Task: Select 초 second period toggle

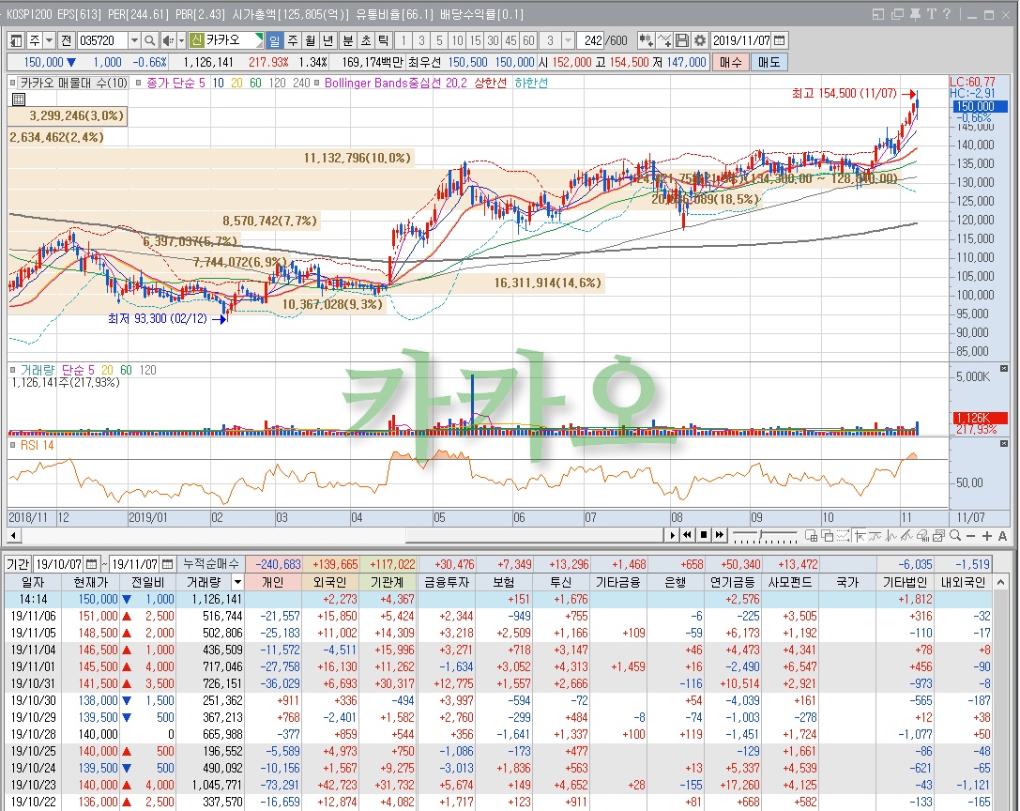Action: [366, 40]
